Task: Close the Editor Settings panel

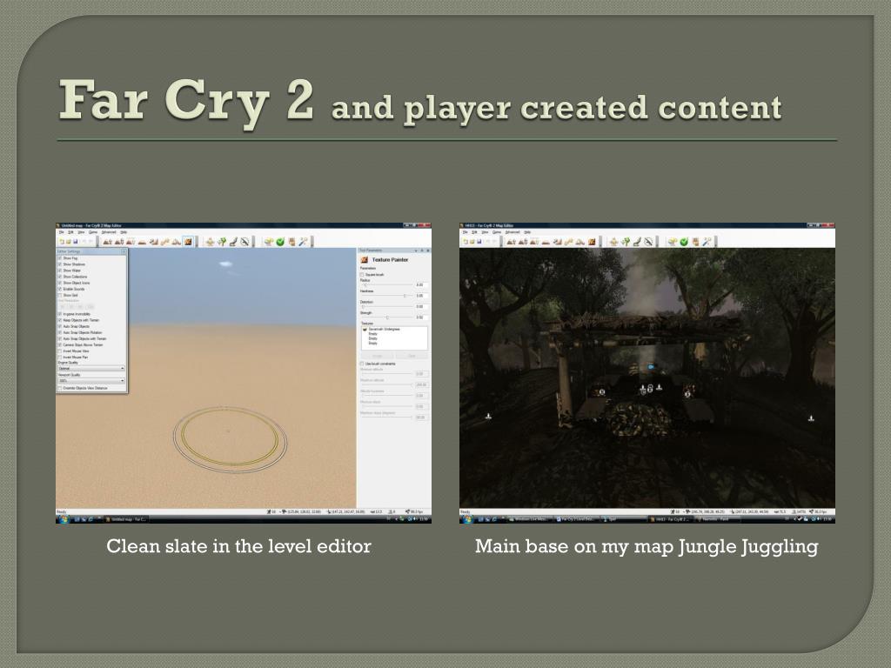Action: (x=124, y=251)
